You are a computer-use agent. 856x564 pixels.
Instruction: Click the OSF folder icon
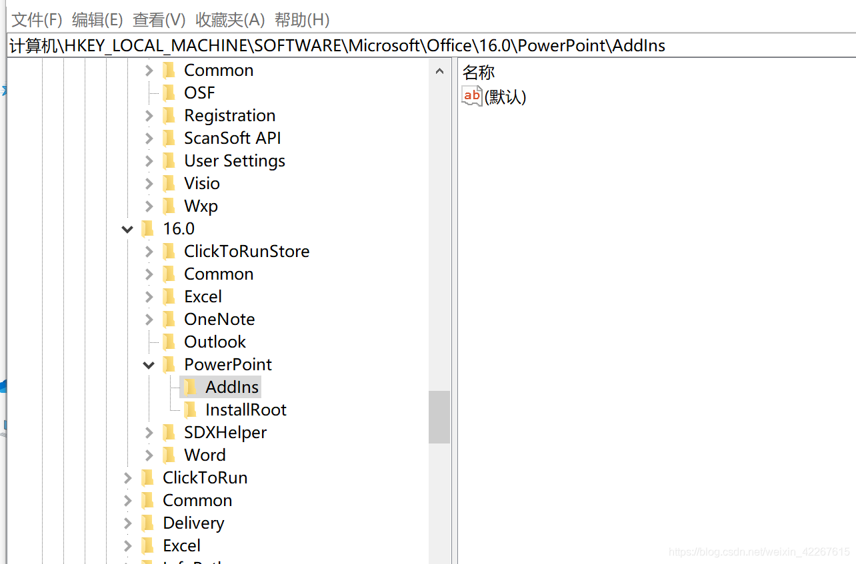[169, 93]
